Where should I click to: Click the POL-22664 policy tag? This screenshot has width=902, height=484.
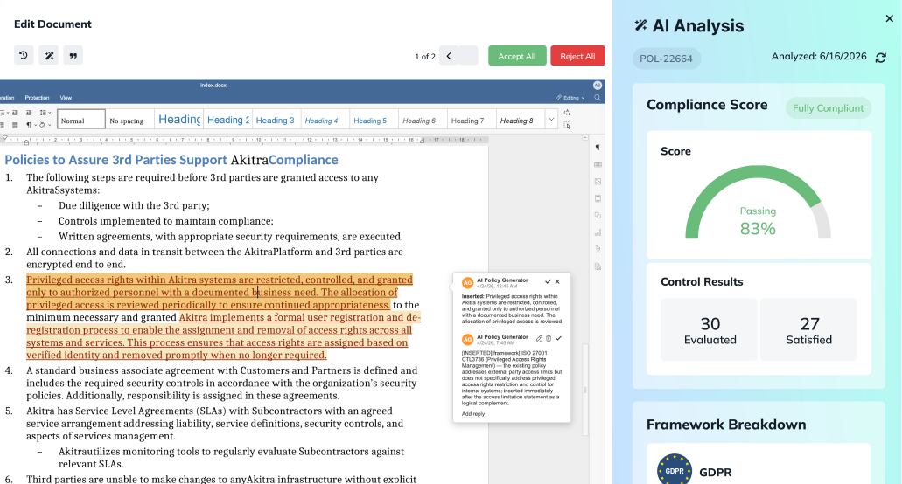[x=666, y=59]
